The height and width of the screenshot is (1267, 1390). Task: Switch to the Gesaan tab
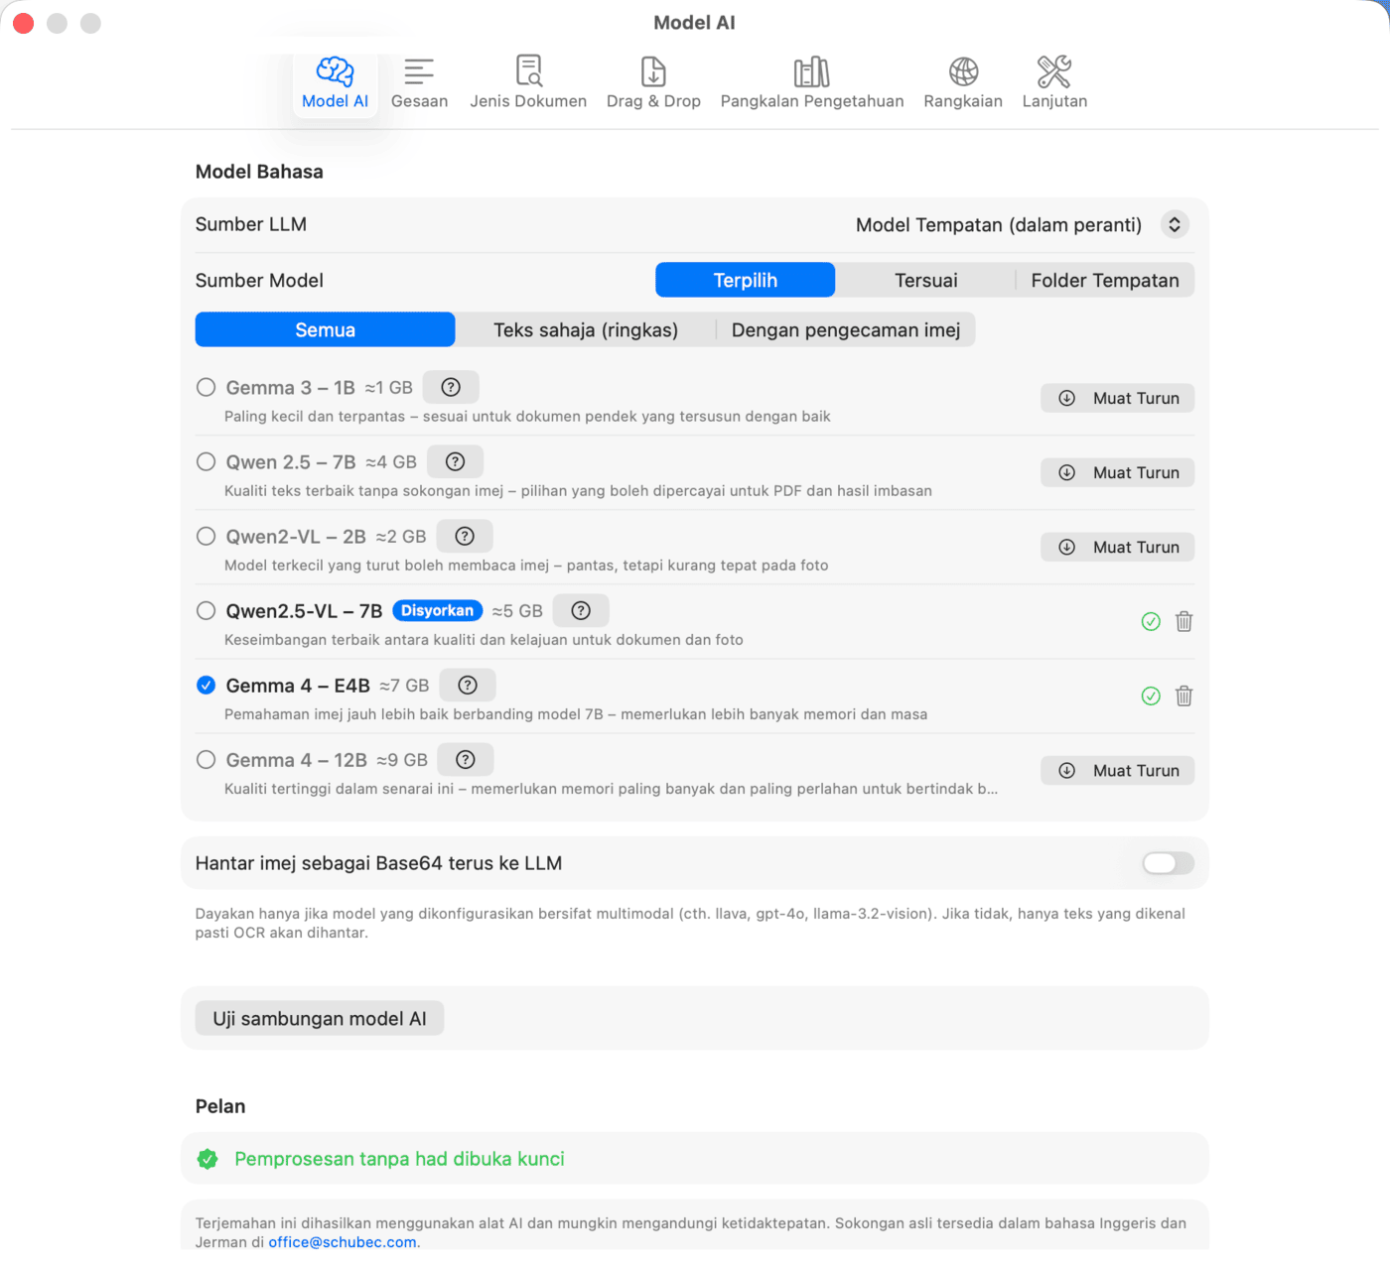[419, 83]
